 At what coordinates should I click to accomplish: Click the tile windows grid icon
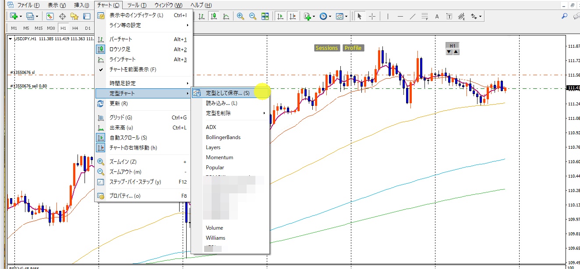[265, 16]
